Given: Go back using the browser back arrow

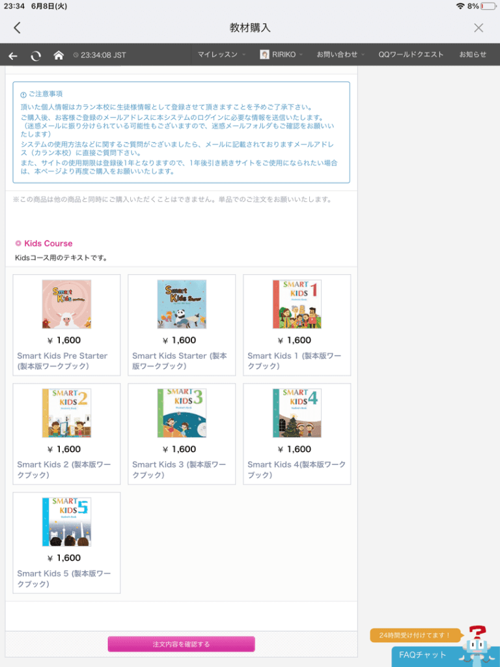Looking at the screenshot, I should [13, 55].
